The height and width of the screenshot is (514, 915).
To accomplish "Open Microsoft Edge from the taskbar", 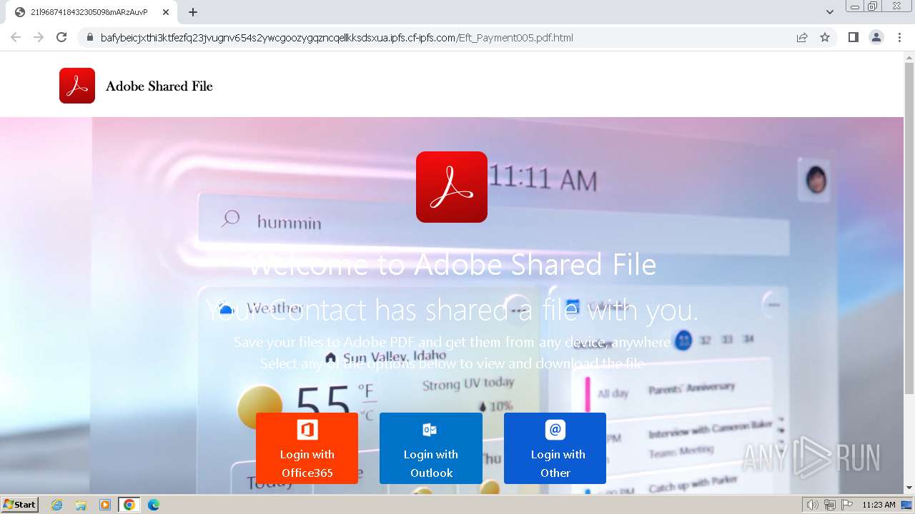I will (154, 505).
